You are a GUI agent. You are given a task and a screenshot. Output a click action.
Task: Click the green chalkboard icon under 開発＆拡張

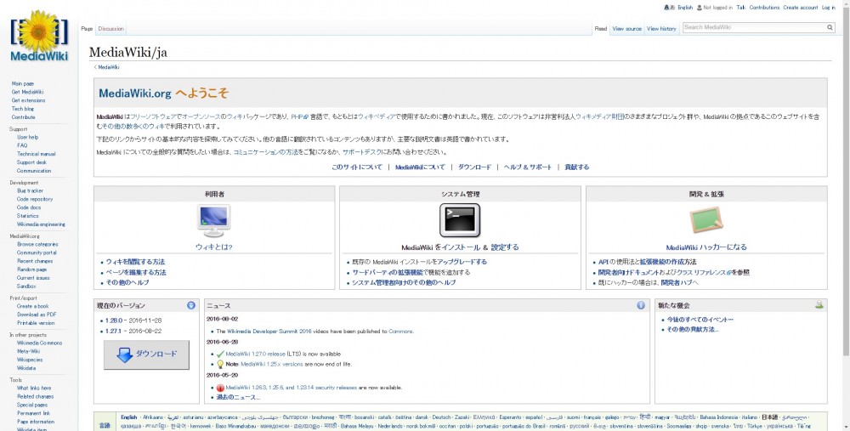click(x=705, y=221)
